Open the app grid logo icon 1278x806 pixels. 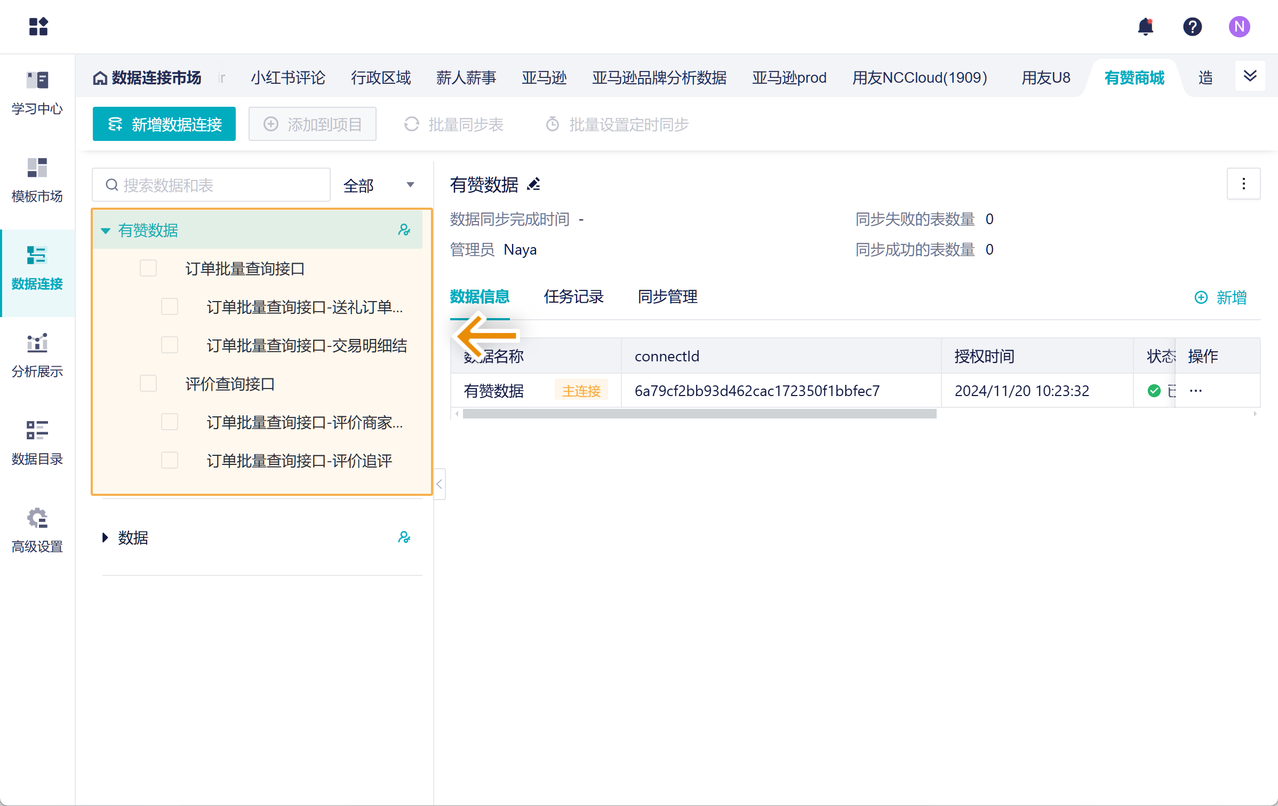[x=38, y=27]
